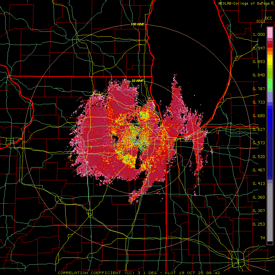Click the radar site at the echo center

137,138
